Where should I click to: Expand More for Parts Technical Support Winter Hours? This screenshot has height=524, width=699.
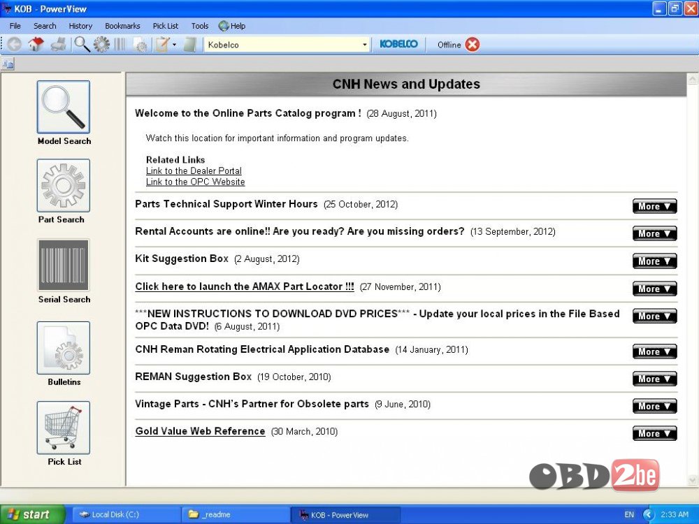click(x=654, y=206)
